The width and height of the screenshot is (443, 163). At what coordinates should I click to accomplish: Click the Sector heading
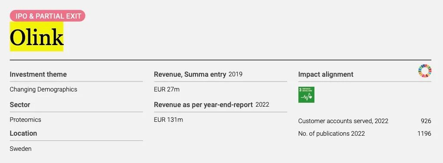point(20,104)
